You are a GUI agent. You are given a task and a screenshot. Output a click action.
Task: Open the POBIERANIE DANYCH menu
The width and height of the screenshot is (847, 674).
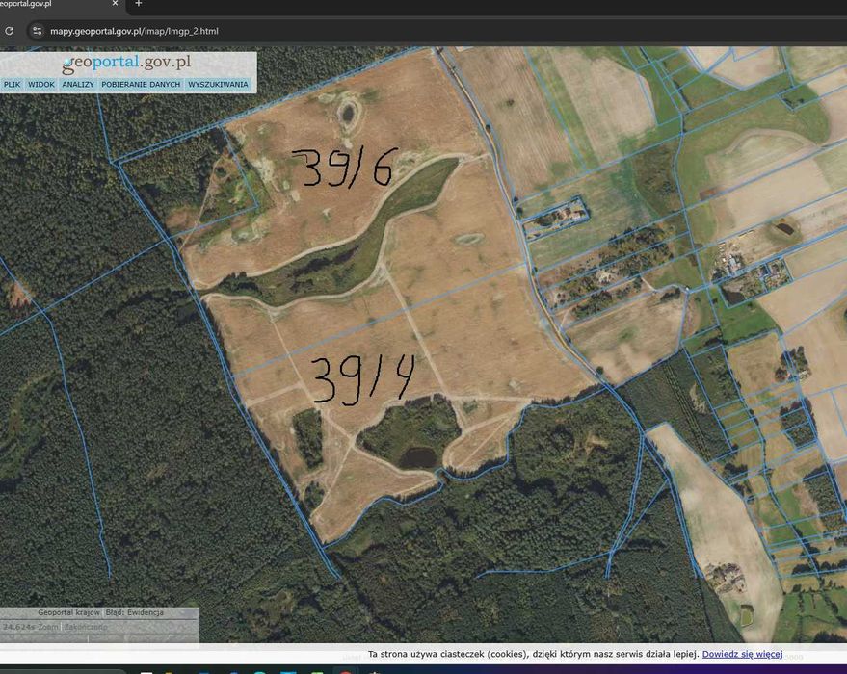141,84
